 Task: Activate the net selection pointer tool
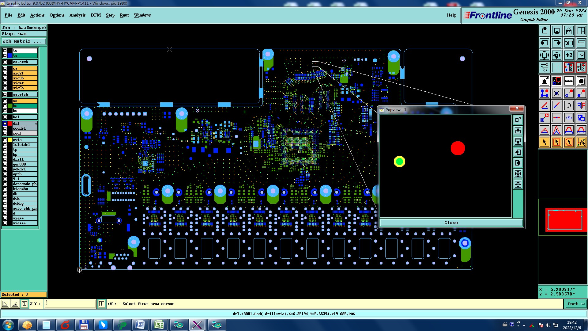click(581, 142)
